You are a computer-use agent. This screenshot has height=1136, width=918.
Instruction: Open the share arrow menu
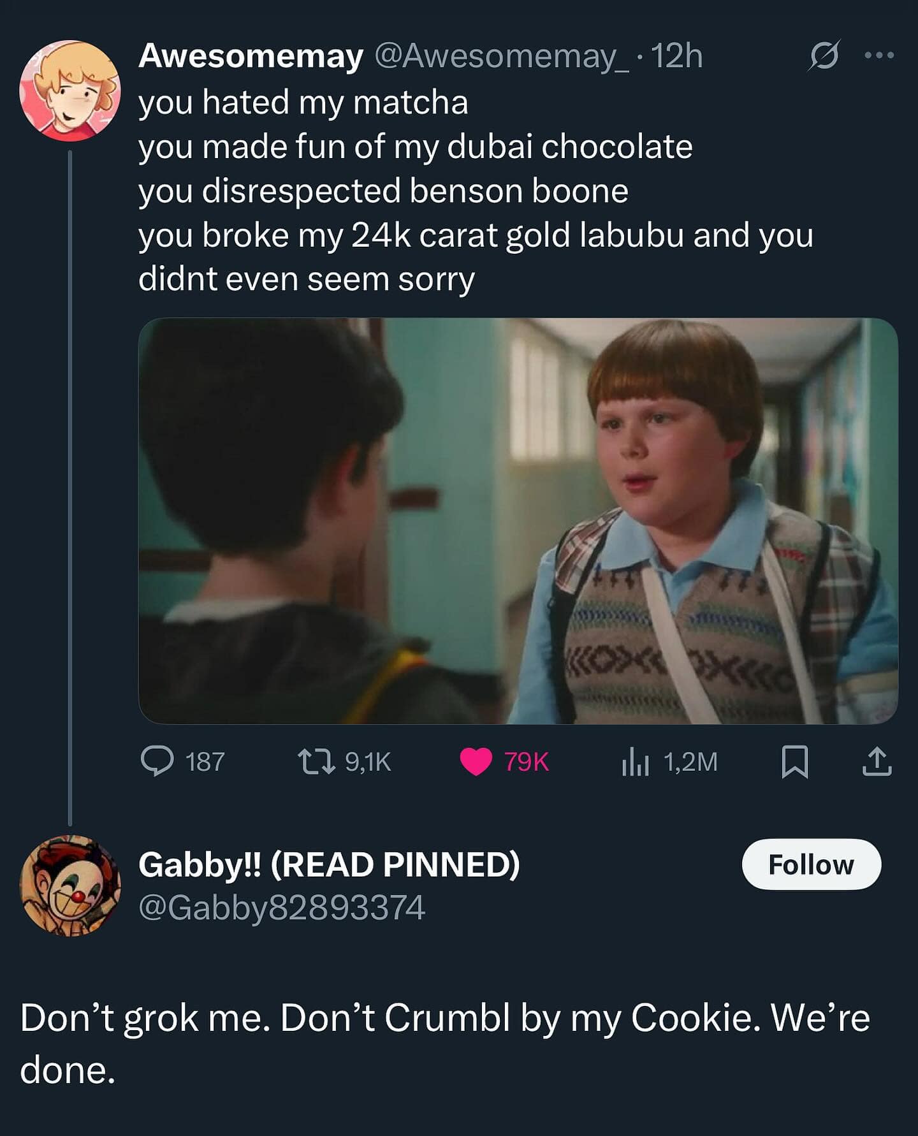point(877,762)
